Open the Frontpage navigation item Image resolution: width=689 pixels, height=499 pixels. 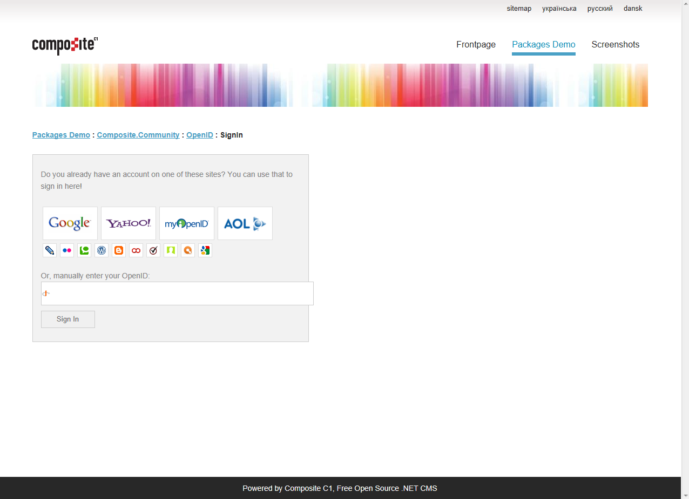476,45
